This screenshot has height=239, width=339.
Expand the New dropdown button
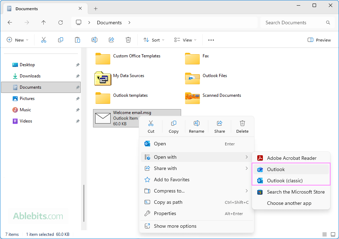[x=18, y=40]
